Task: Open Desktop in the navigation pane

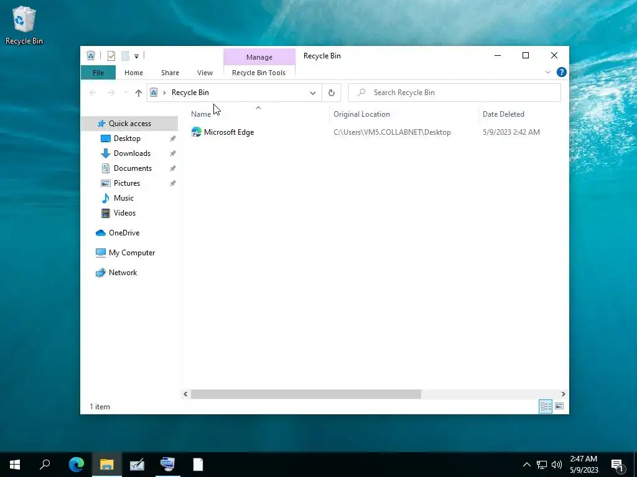Action: tap(127, 139)
